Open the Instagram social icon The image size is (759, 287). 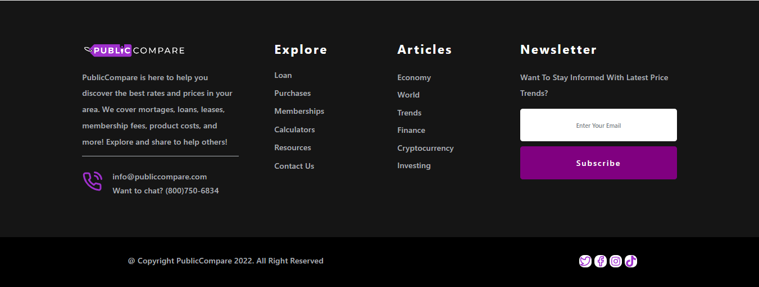616,261
